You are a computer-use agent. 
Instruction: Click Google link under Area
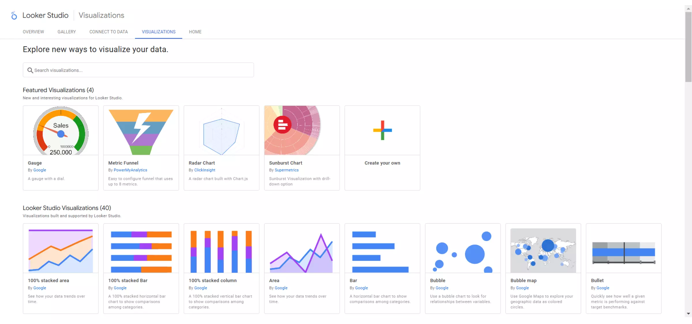[281, 288]
